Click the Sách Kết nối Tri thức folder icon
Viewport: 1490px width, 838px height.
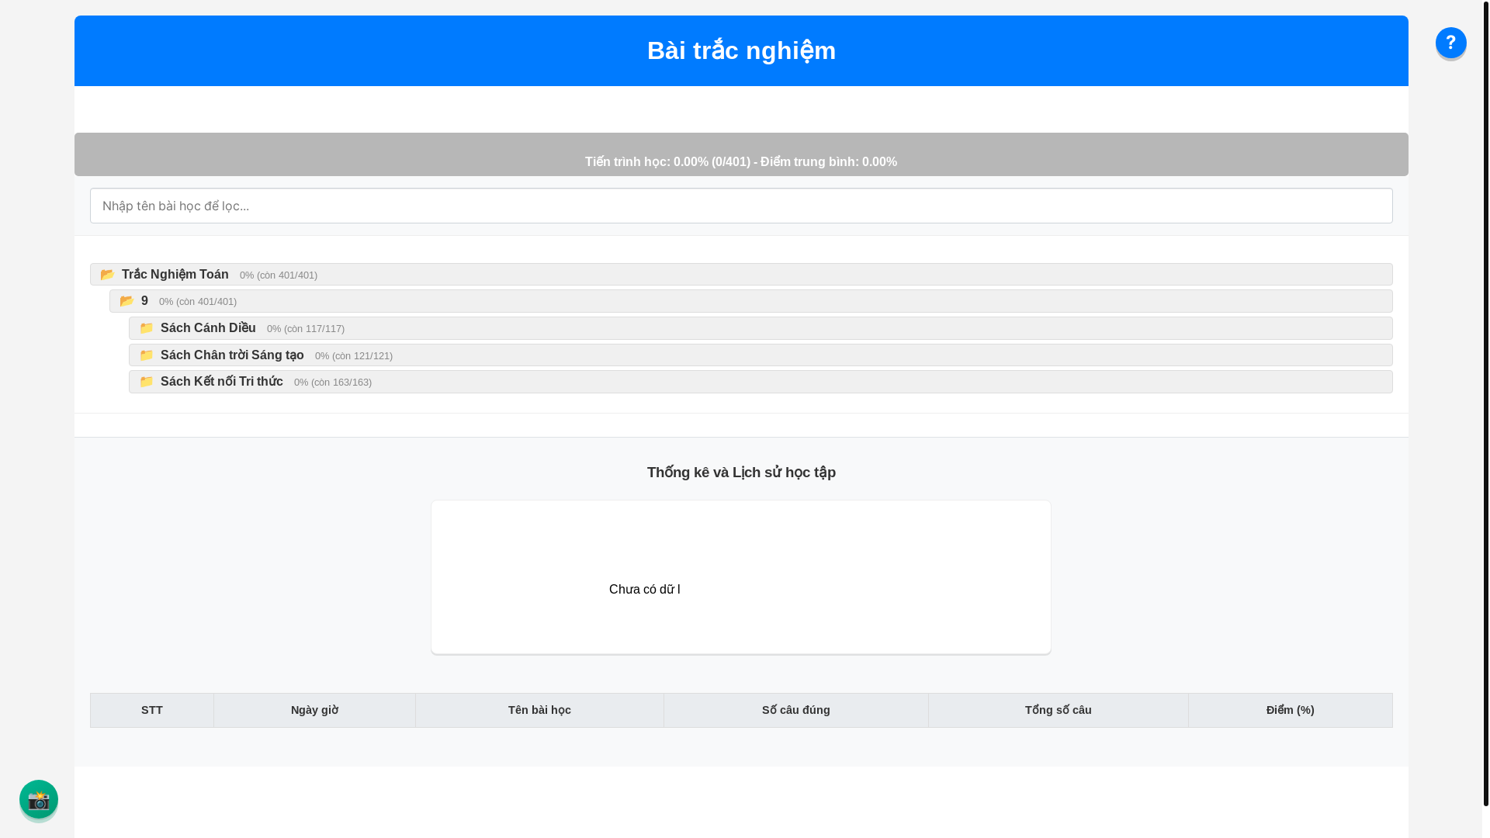coord(146,382)
